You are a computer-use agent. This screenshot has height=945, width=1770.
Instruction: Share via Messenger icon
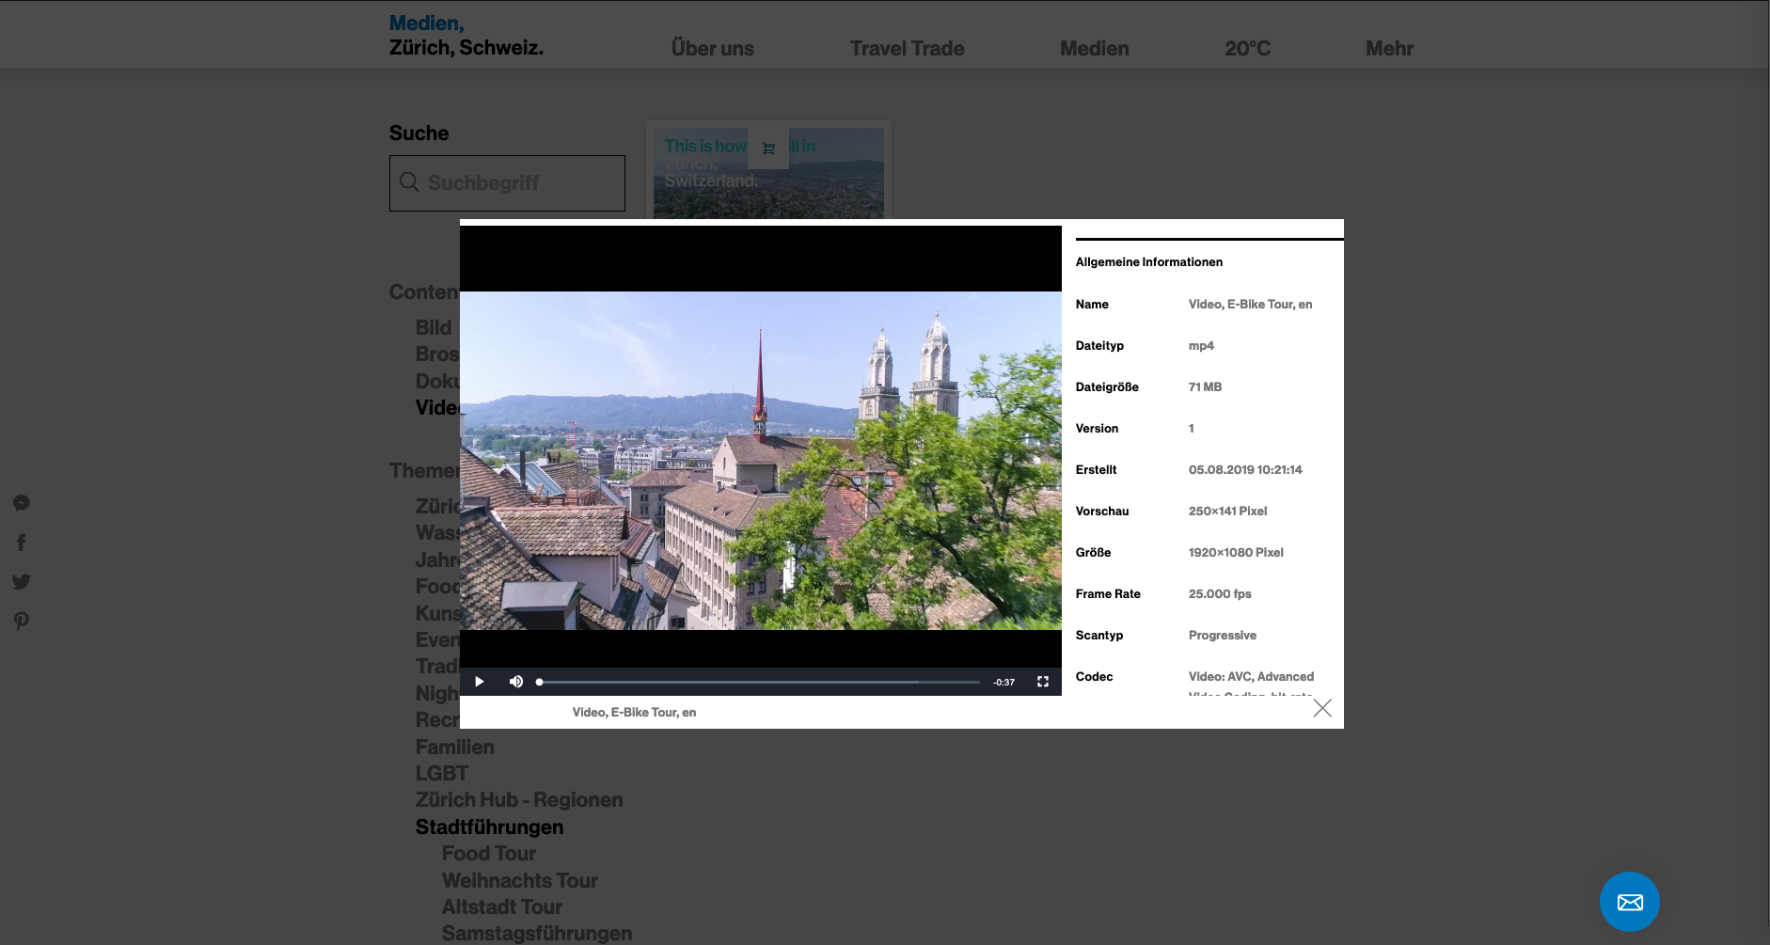tap(22, 503)
